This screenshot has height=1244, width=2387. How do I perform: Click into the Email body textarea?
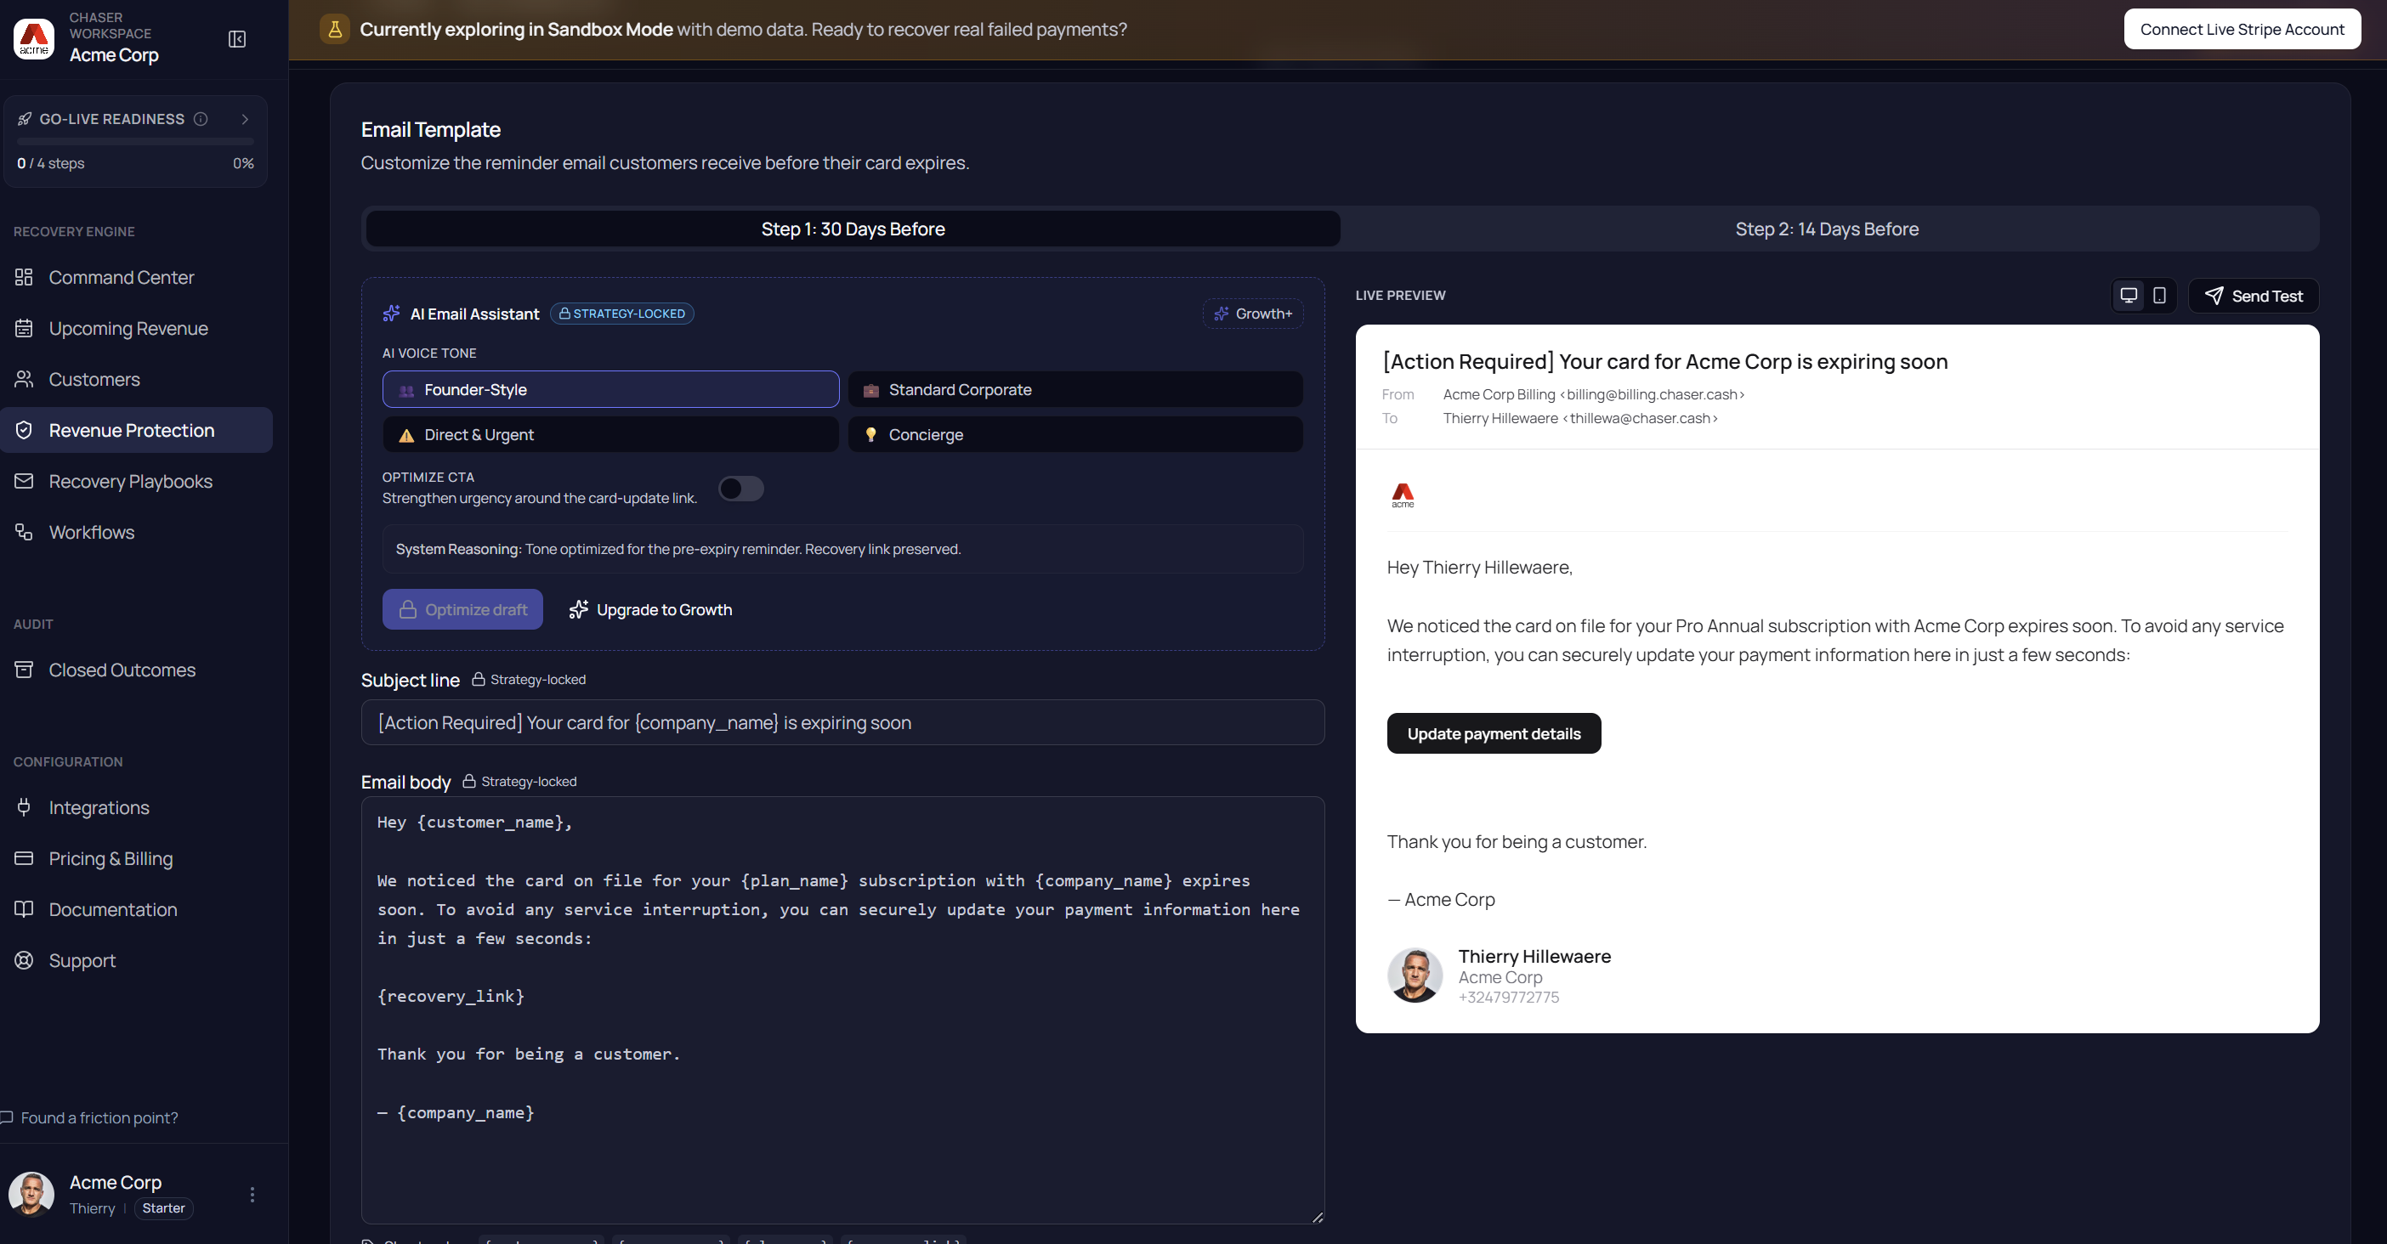(842, 1009)
